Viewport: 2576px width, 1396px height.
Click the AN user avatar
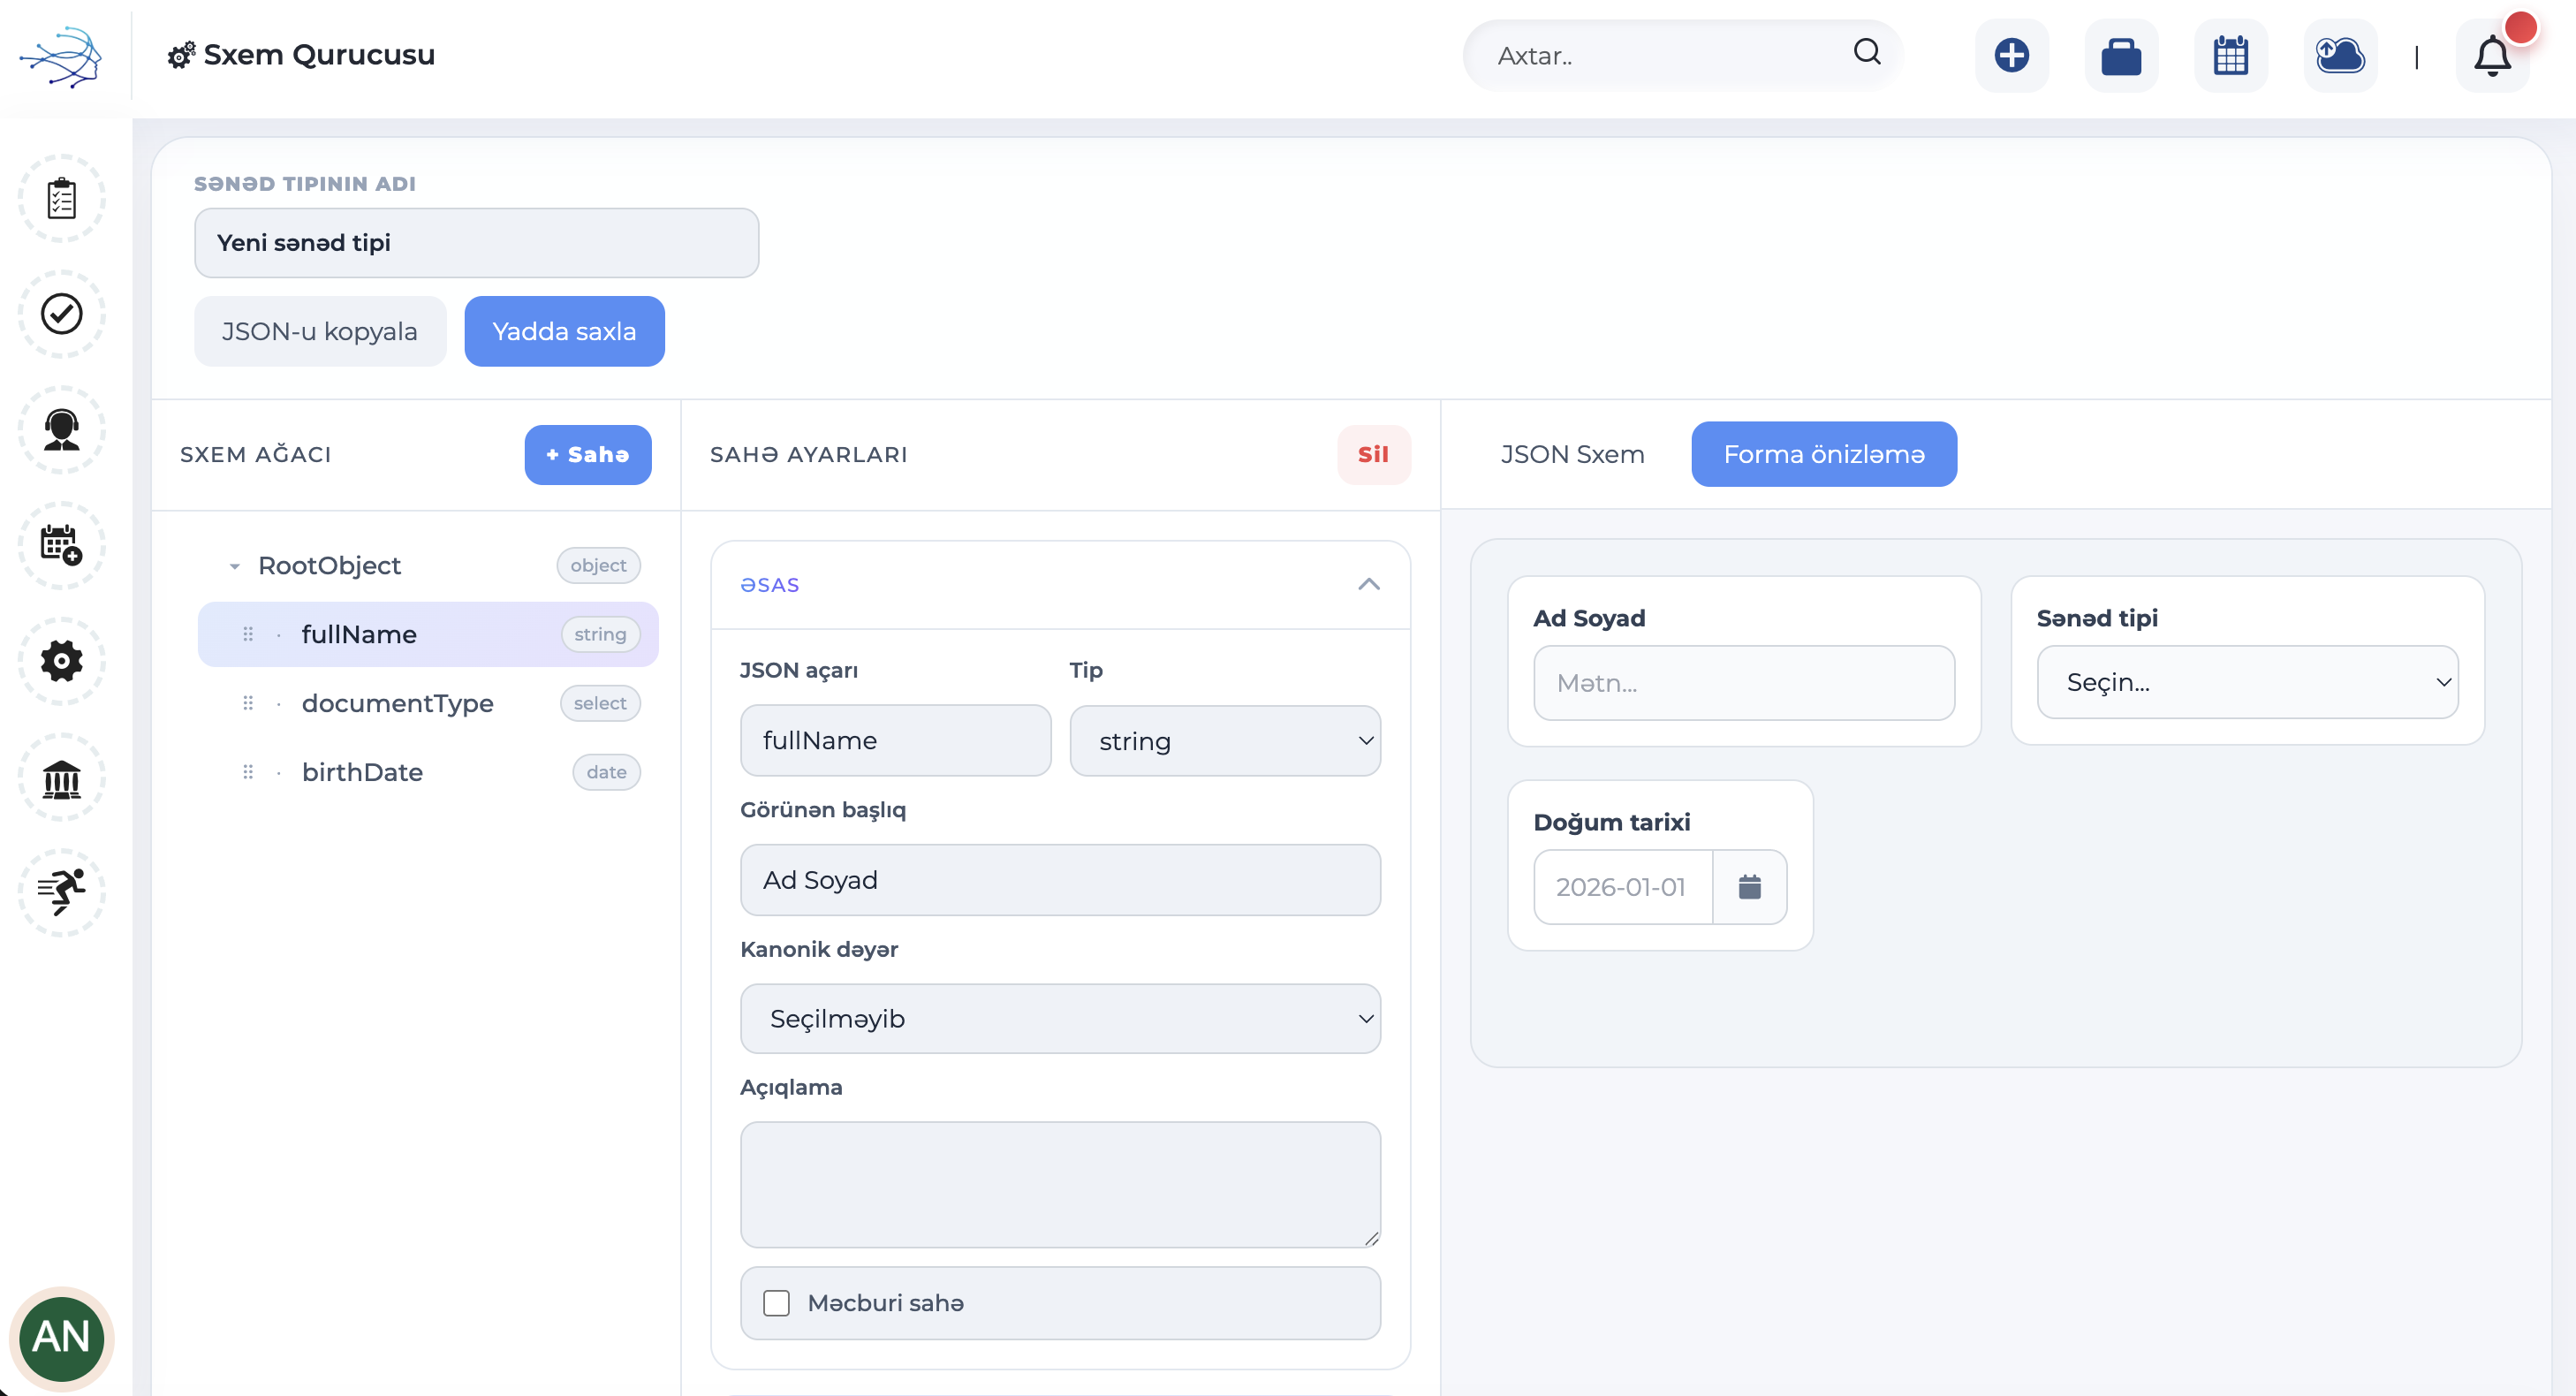(62, 1338)
